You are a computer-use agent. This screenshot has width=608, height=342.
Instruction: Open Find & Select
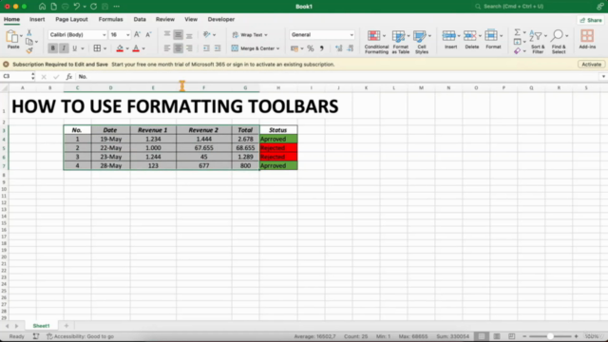point(559,42)
